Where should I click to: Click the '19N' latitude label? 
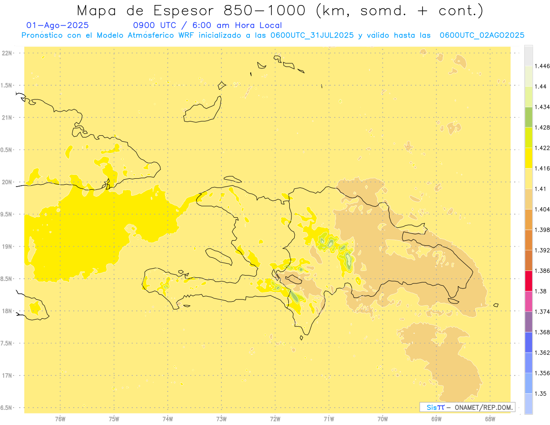pyautogui.click(x=8, y=247)
